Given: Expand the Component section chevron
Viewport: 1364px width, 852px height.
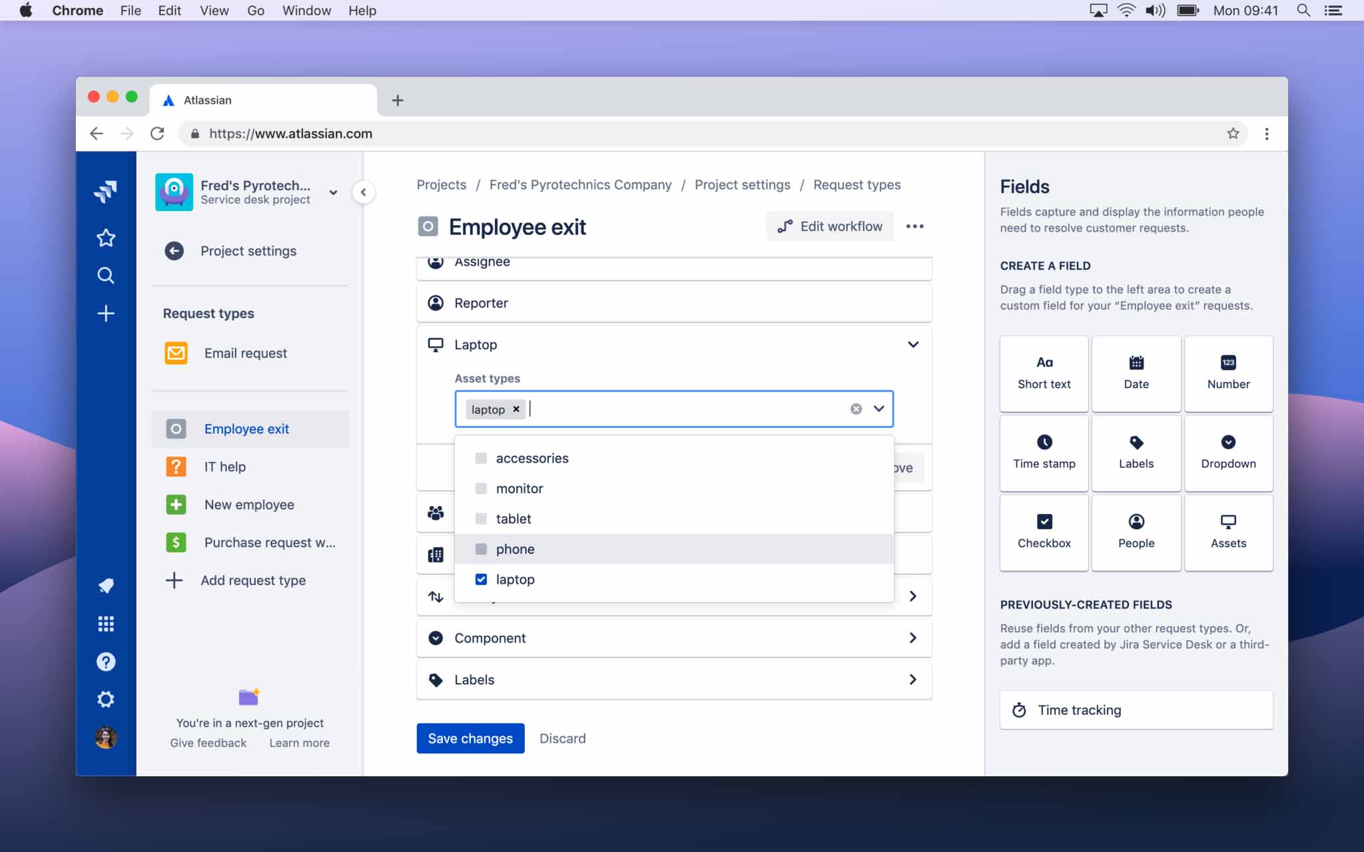Looking at the screenshot, I should click(x=911, y=637).
